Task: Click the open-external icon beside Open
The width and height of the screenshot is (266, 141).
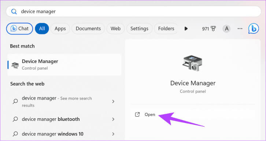Action: click(137, 115)
